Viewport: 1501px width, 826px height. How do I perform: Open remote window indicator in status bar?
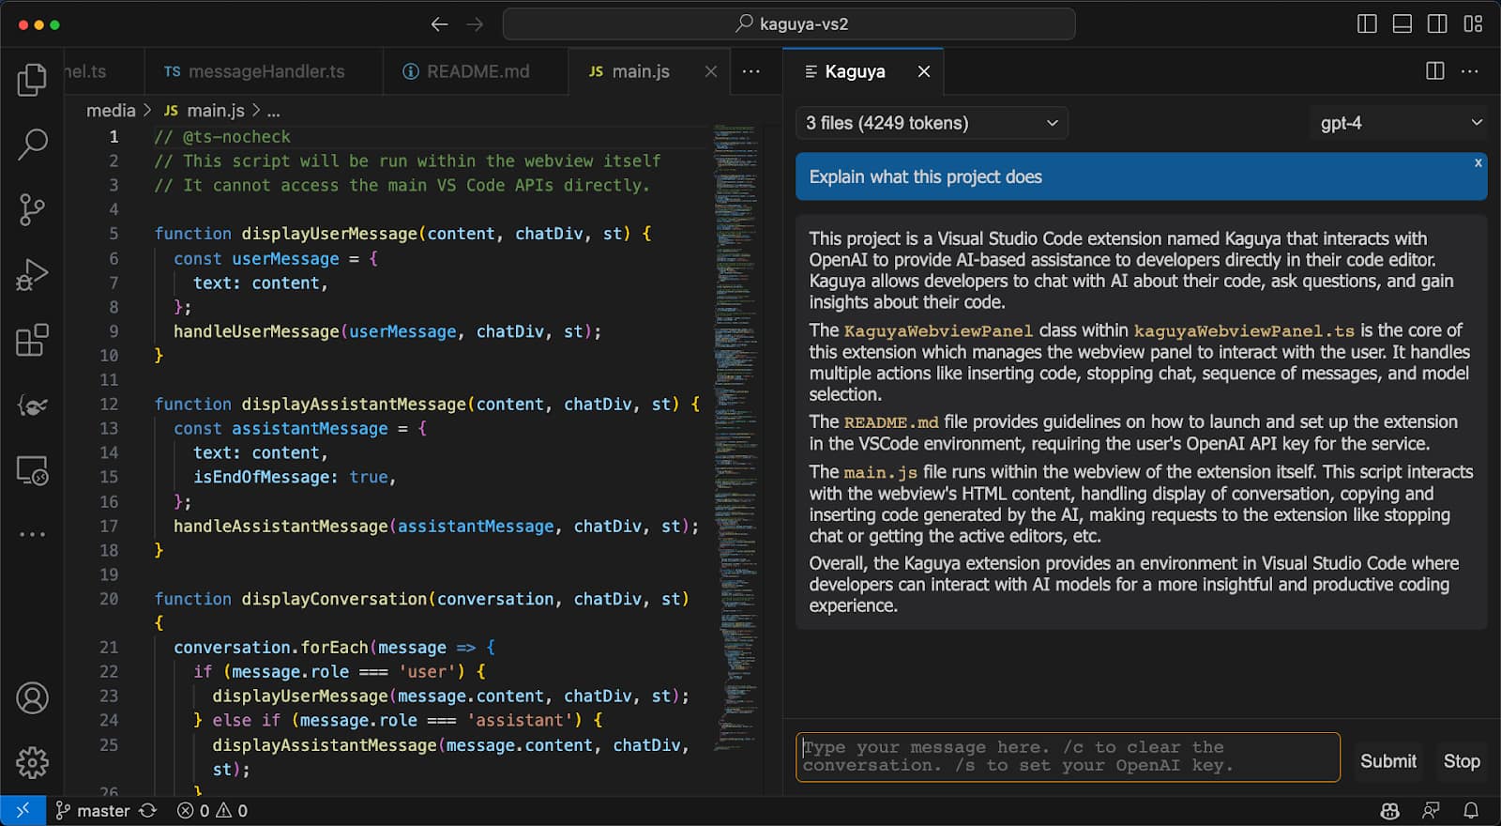23,811
